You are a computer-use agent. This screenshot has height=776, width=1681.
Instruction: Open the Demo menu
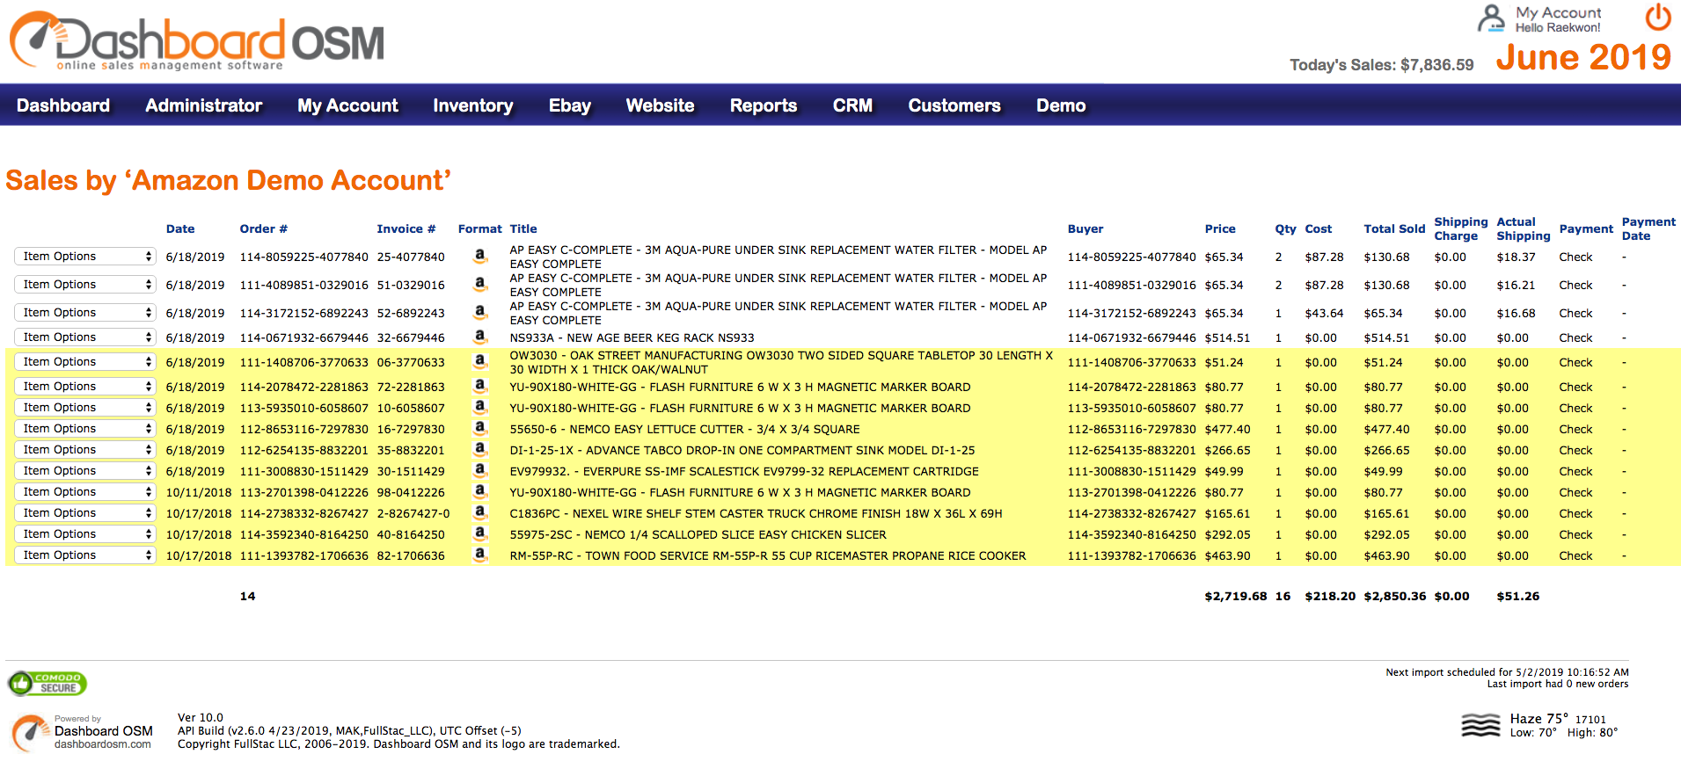(x=1061, y=105)
